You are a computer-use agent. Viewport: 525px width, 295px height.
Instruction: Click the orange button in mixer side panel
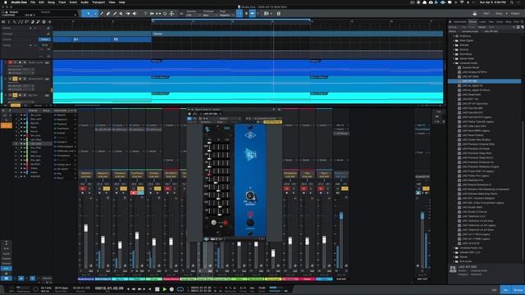pos(6,125)
